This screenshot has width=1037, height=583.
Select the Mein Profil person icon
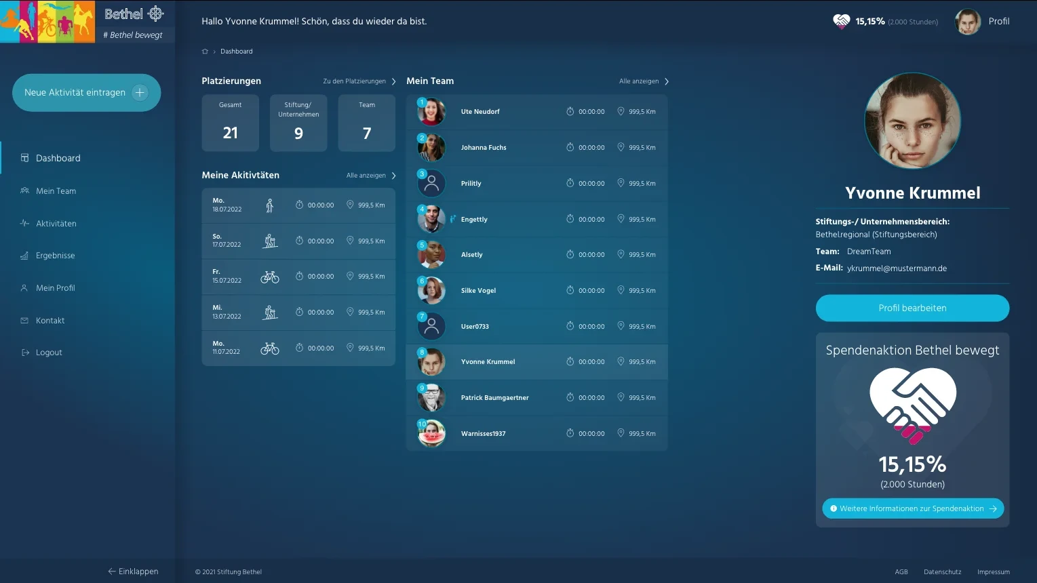point(24,287)
